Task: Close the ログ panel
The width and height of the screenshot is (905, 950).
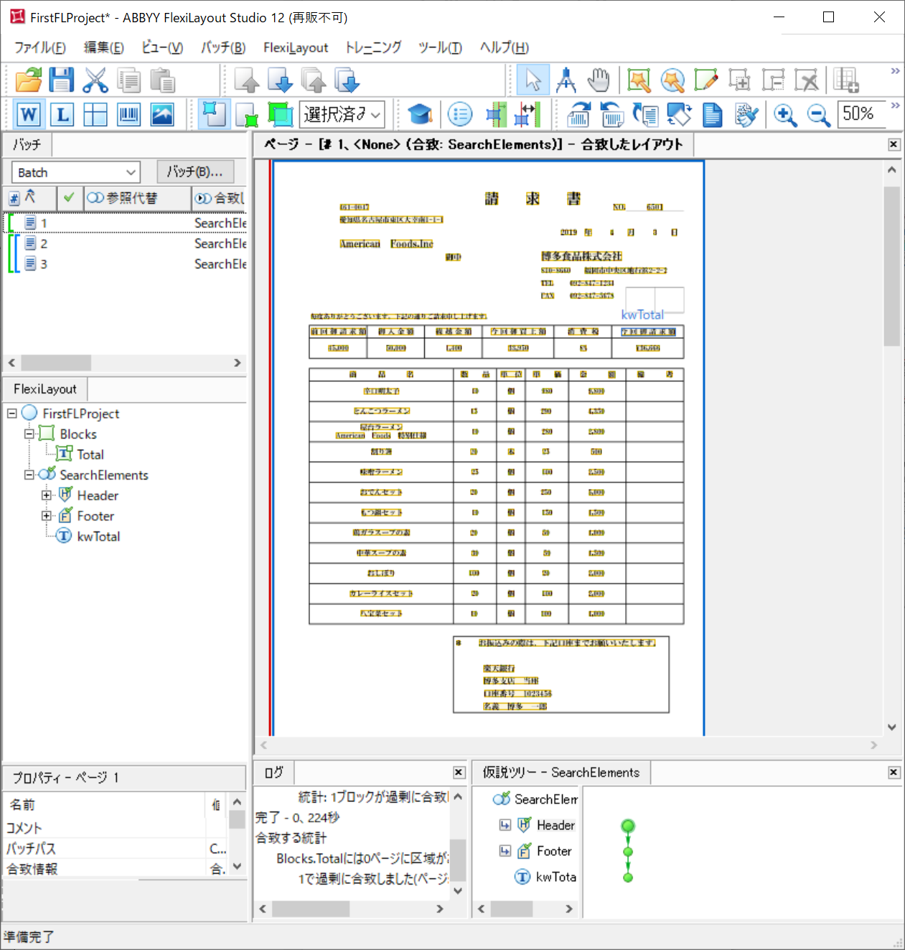Action: 459,772
